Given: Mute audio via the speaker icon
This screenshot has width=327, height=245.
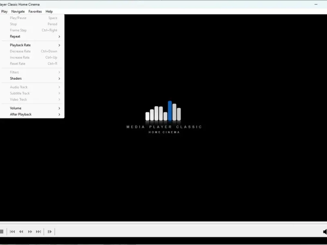Looking at the screenshot, I should (325, 232).
